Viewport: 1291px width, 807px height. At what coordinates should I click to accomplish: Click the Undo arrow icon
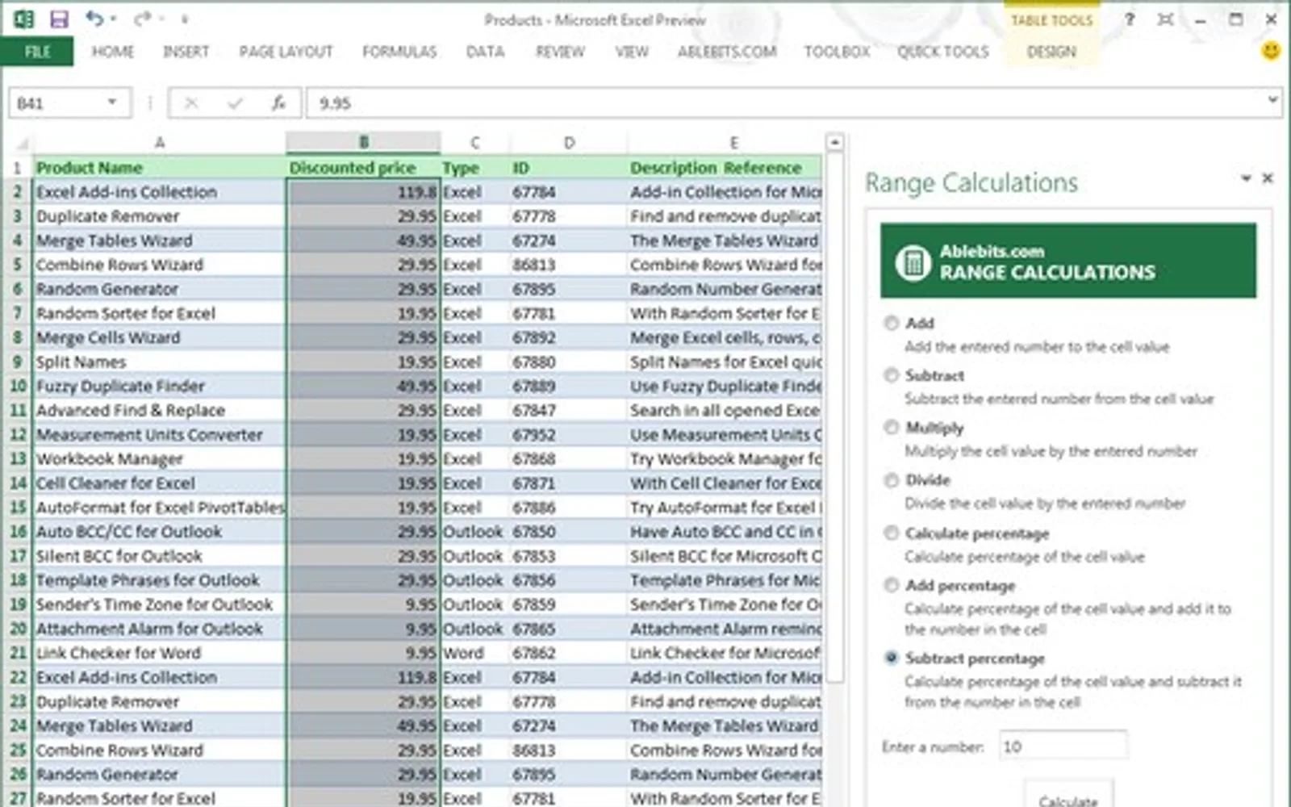95,19
